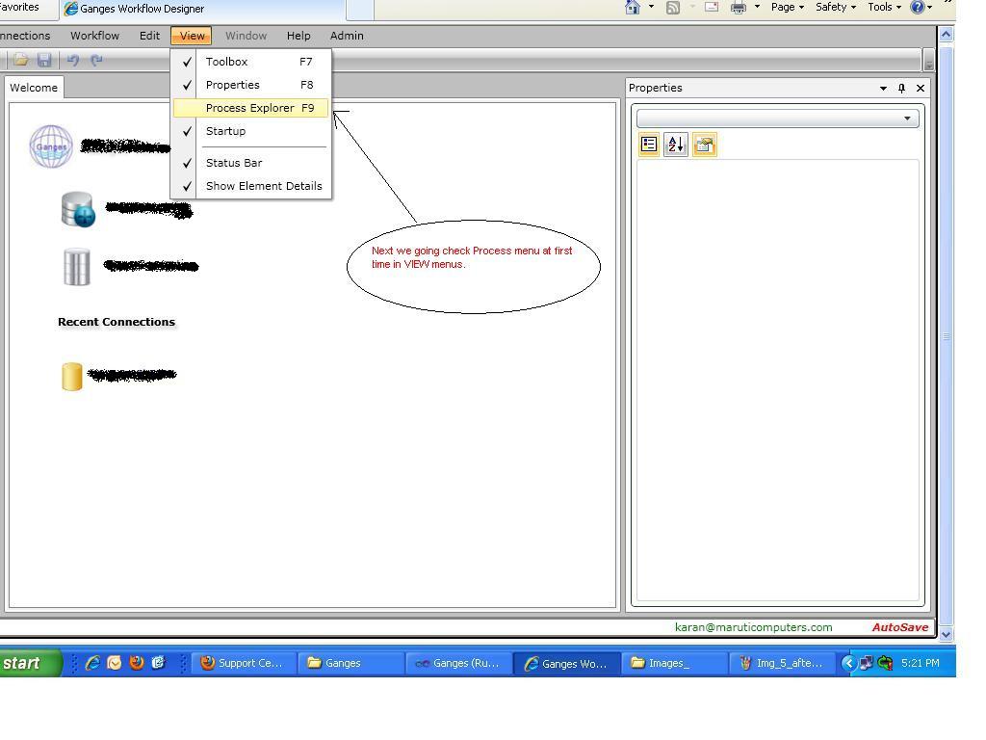
Task: Click the AutoSave status bar label
Action: point(900,627)
